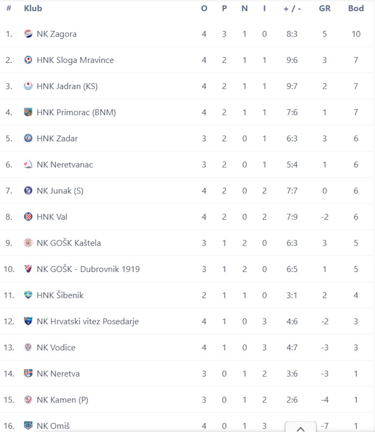Open the NK Omiš club link
Image resolution: width=375 pixels, height=432 pixels.
(53, 426)
